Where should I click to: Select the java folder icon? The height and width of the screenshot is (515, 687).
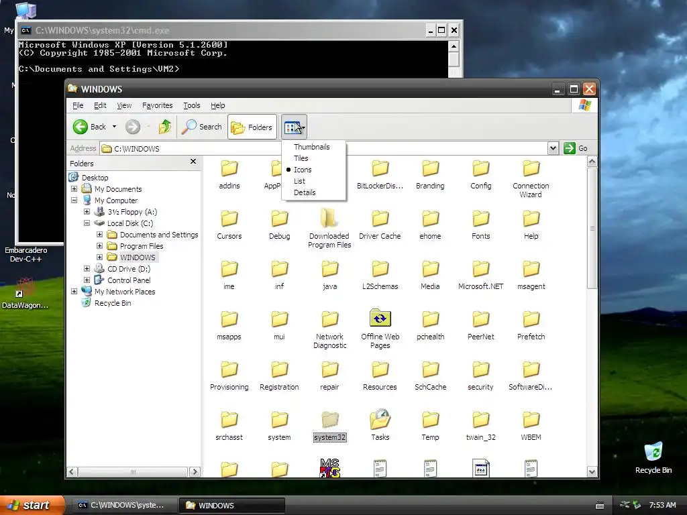(x=329, y=270)
